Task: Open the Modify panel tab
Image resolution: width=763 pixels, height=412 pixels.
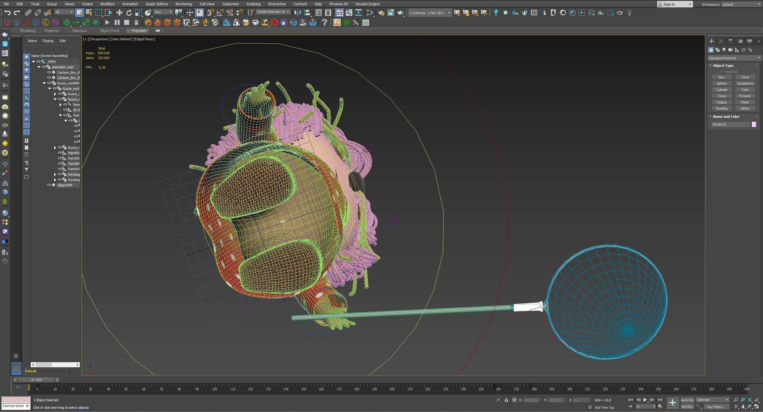Action: [721, 41]
